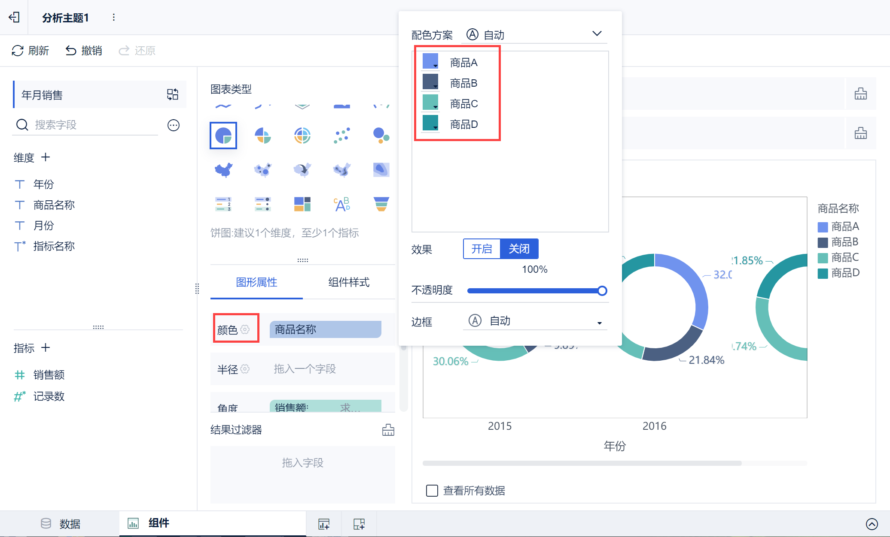Open 商品A color swatch dropdown
This screenshot has width=890, height=537.
[430, 62]
